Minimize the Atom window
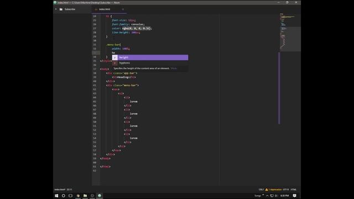354x199 pixels. [x=278, y=2]
